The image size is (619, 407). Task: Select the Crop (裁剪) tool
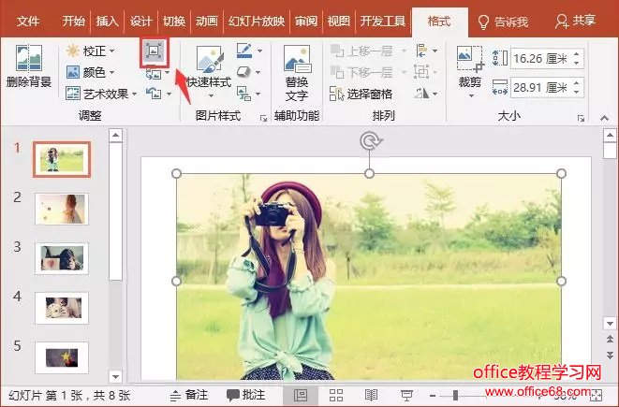(469, 71)
